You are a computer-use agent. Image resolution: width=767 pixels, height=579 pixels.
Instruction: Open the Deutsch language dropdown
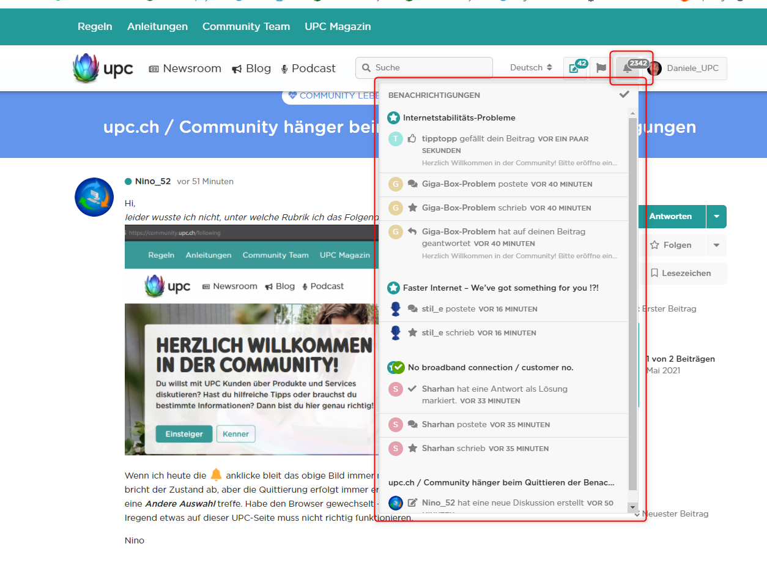531,68
